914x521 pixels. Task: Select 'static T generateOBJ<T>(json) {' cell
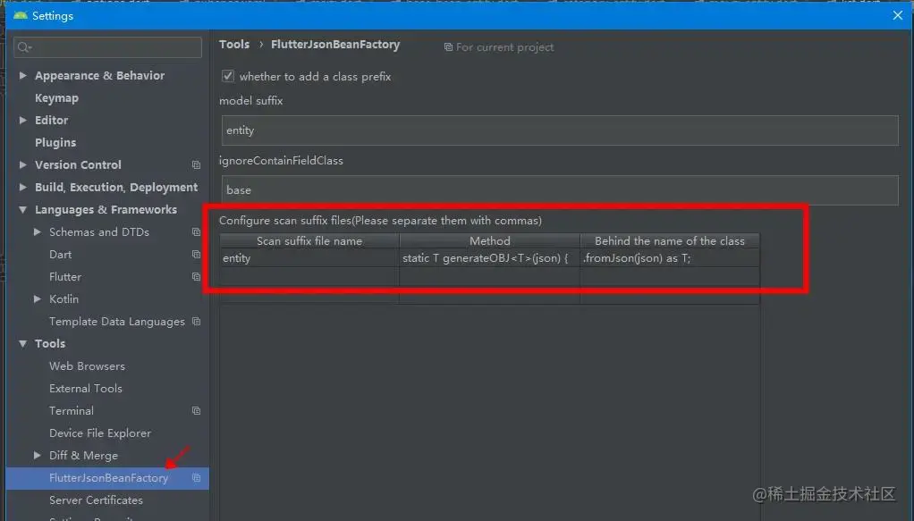(490, 258)
